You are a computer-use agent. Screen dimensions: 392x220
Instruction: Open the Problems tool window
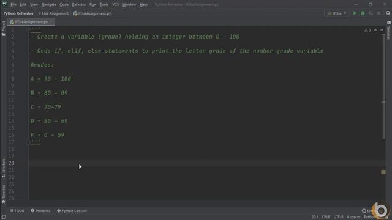(40, 211)
